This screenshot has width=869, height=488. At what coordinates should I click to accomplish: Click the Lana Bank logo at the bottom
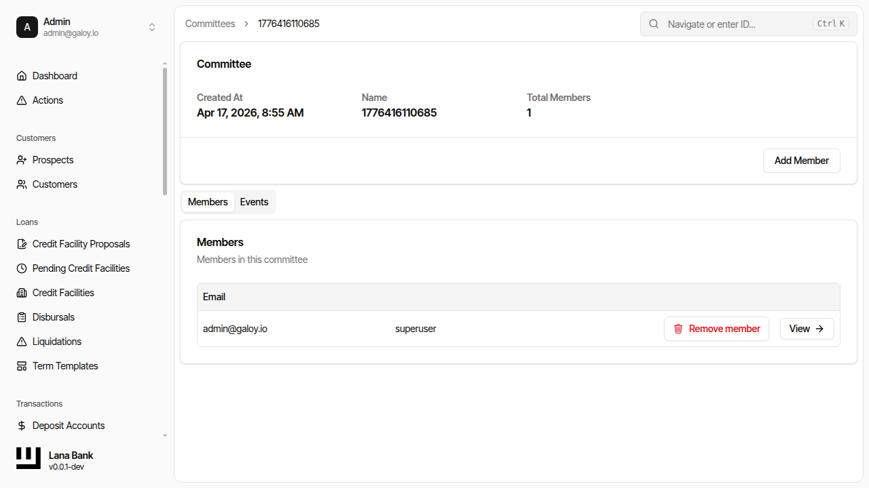[x=28, y=458]
